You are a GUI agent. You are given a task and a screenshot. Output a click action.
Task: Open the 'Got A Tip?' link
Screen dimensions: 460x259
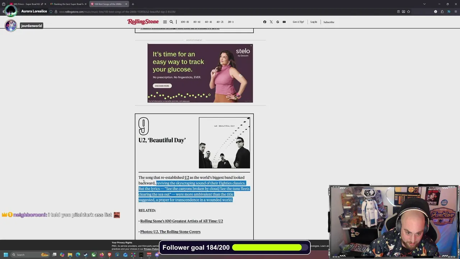pyautogui.click(x=298, y=22)
